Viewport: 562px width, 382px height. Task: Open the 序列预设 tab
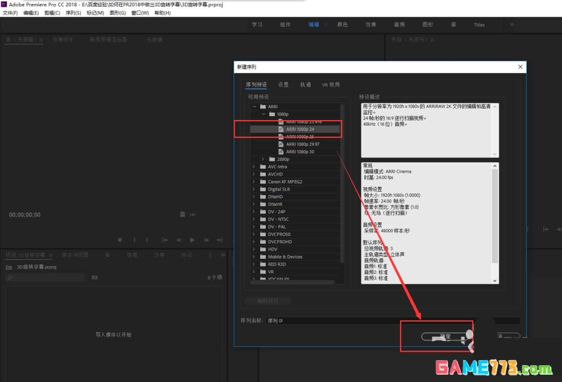tap(256, 85)
